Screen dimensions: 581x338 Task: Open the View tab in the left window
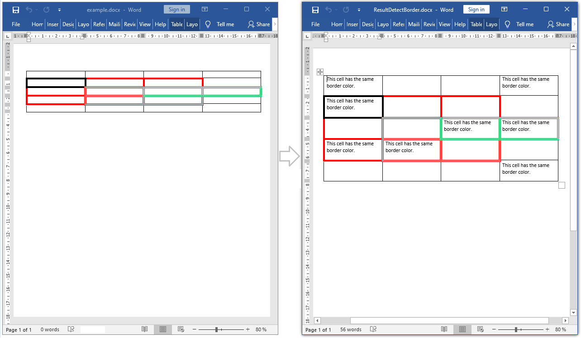[145, 24]
